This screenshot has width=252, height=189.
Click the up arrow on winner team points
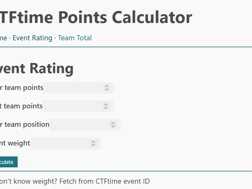tap(106, 86)
